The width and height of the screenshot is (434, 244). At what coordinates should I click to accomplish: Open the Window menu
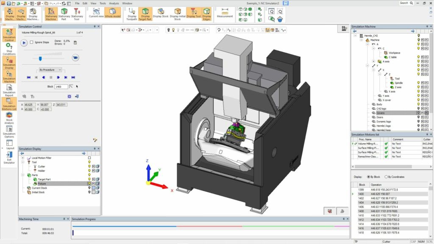click(128, 3)
